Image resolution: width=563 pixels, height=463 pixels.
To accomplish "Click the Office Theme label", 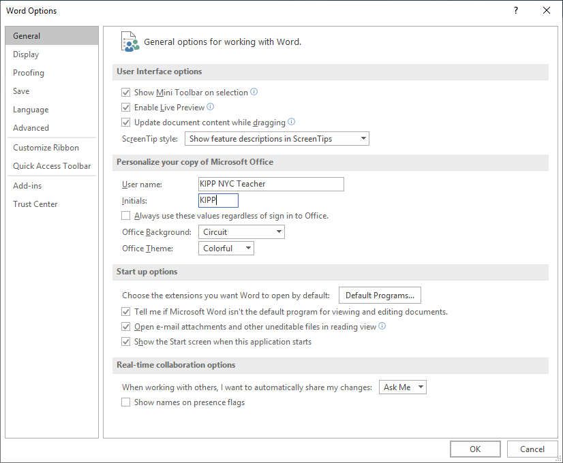I will pyautogui.click(x=147, y=248).
